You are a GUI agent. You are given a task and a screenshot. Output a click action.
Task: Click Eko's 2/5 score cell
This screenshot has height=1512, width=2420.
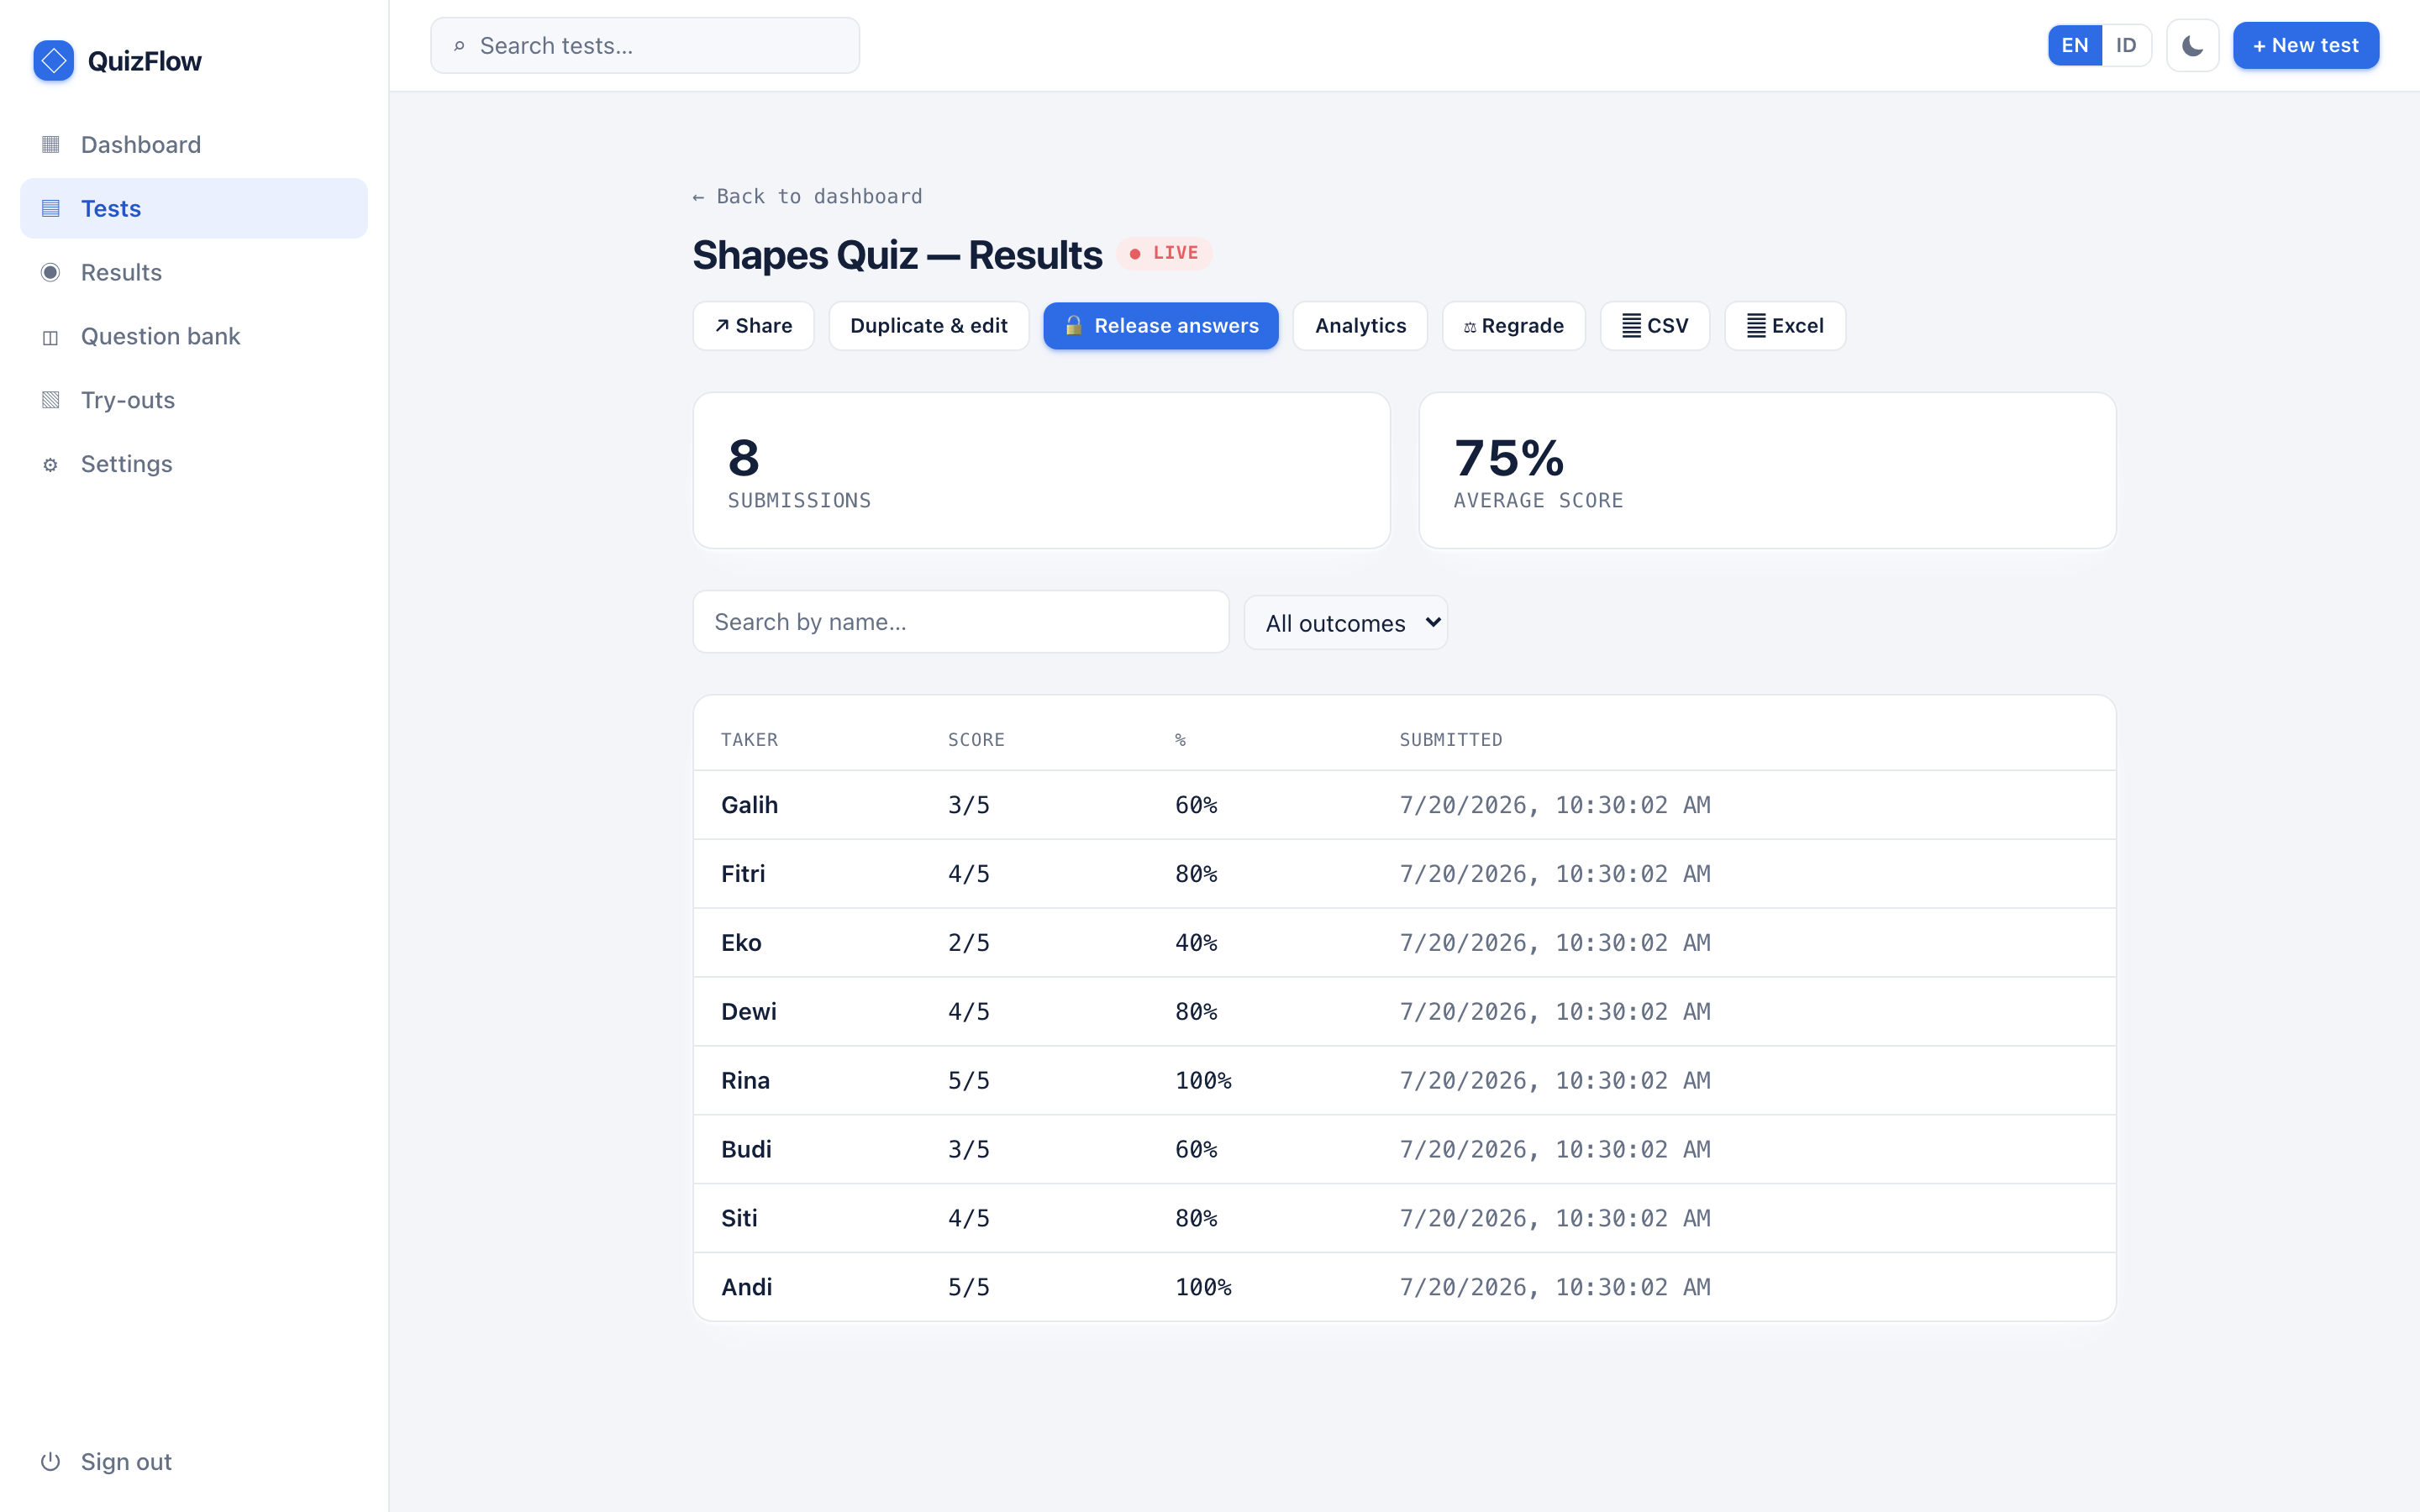coord(968,943)
